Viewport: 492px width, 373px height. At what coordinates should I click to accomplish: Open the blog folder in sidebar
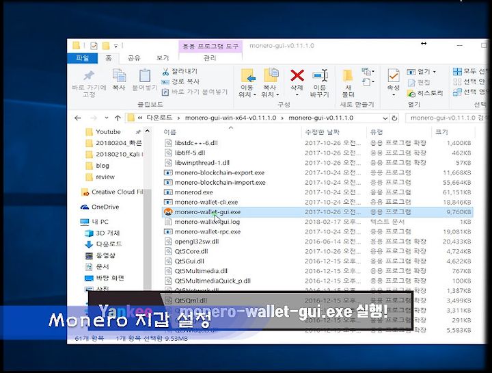[102, 166]
